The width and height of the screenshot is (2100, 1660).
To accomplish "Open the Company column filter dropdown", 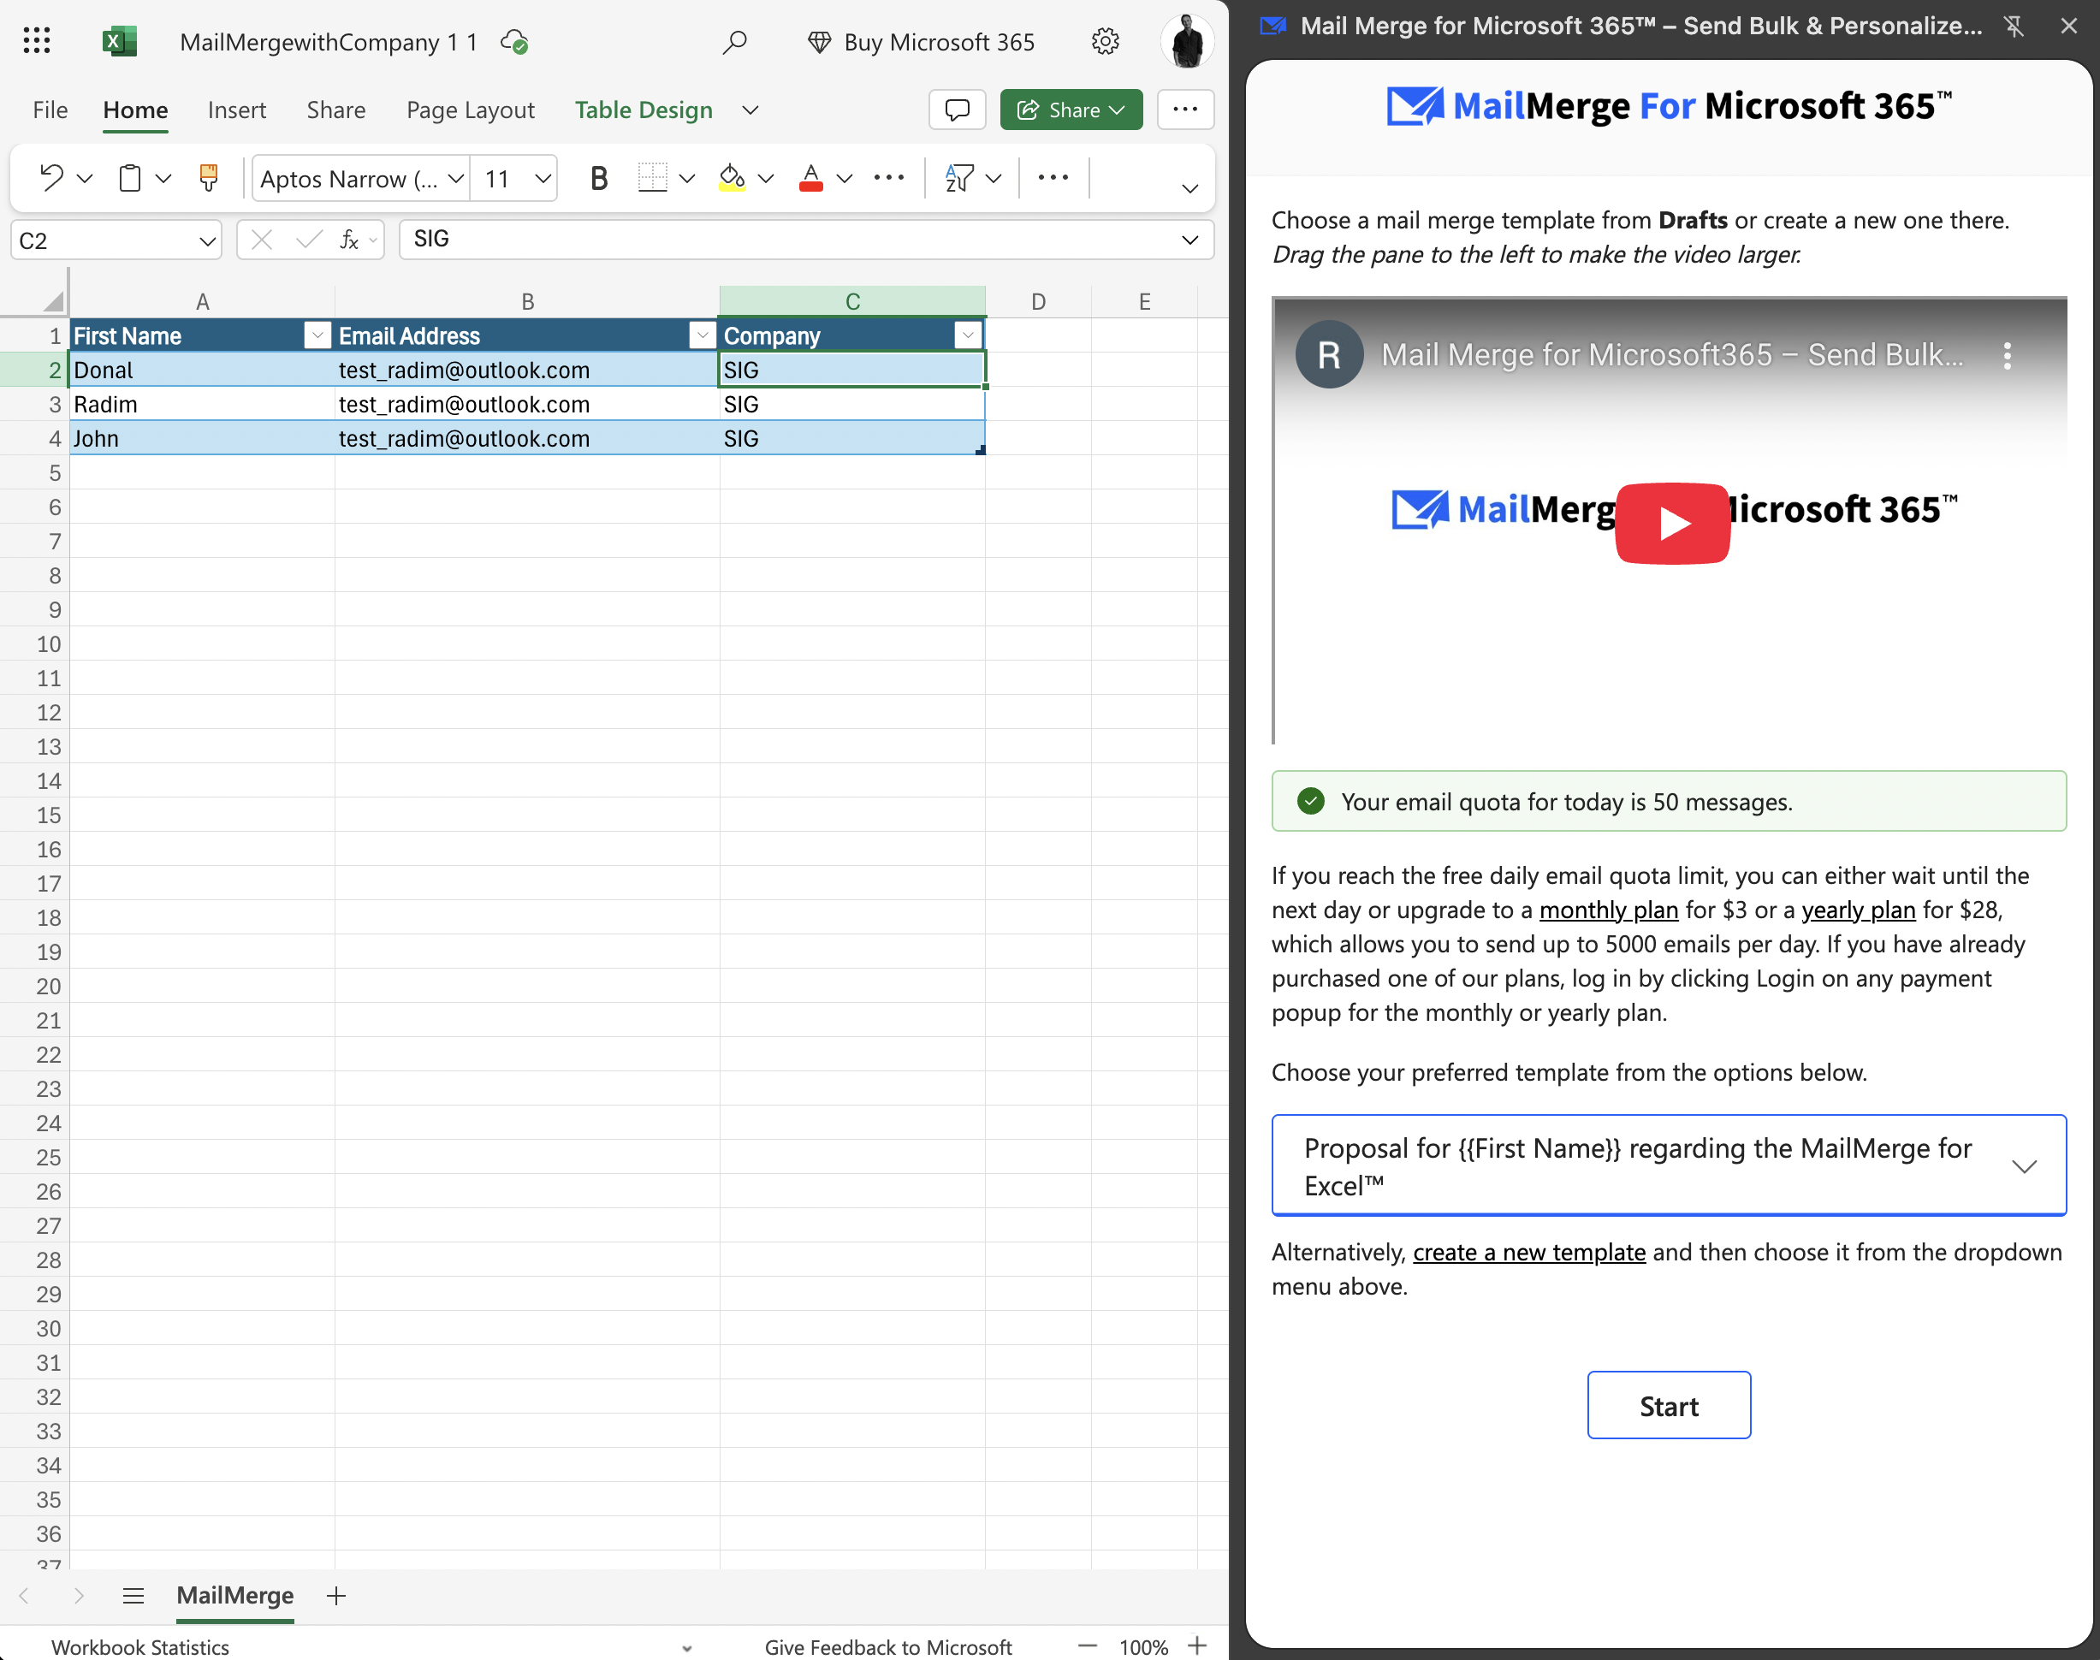I will click(968, 335).
